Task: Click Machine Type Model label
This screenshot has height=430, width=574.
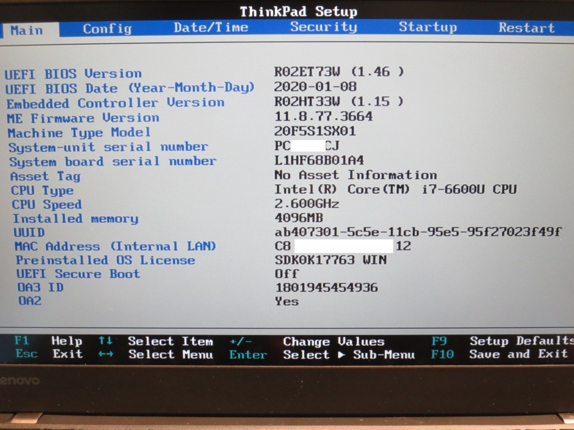Action: [x=79, y=133]
